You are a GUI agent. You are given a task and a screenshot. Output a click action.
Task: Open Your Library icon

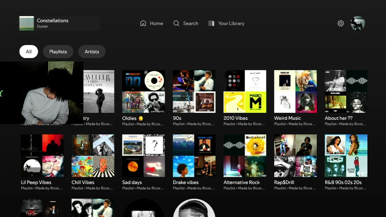(x=211, y=23)
